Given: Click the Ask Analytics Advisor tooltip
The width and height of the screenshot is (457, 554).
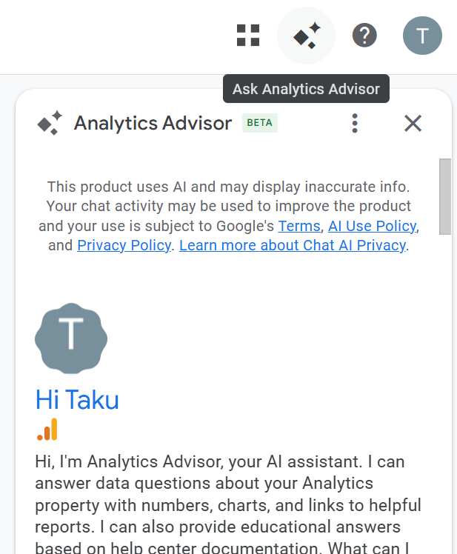Looking at the screenshot, I should coord(306,90).
